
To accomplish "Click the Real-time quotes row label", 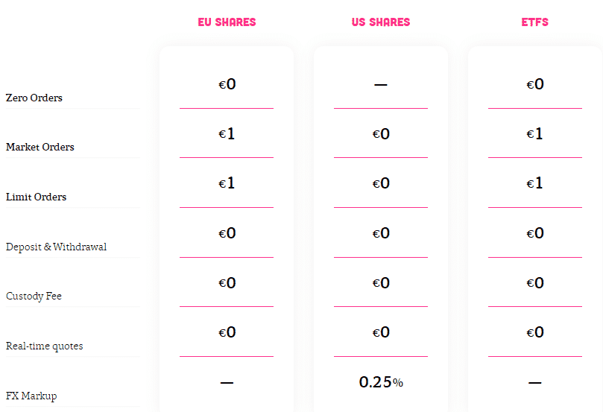I will click(x=44, y=346).
